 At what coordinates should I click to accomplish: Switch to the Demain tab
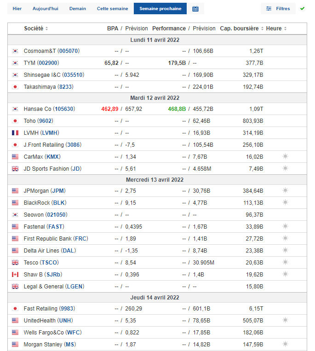77,9
